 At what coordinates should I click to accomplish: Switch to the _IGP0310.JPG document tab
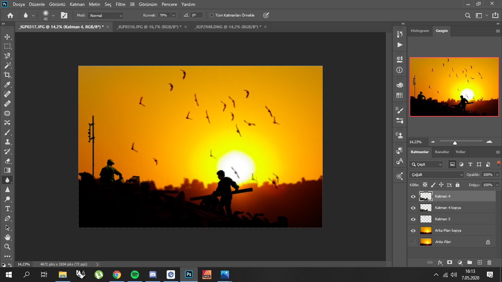149,27
